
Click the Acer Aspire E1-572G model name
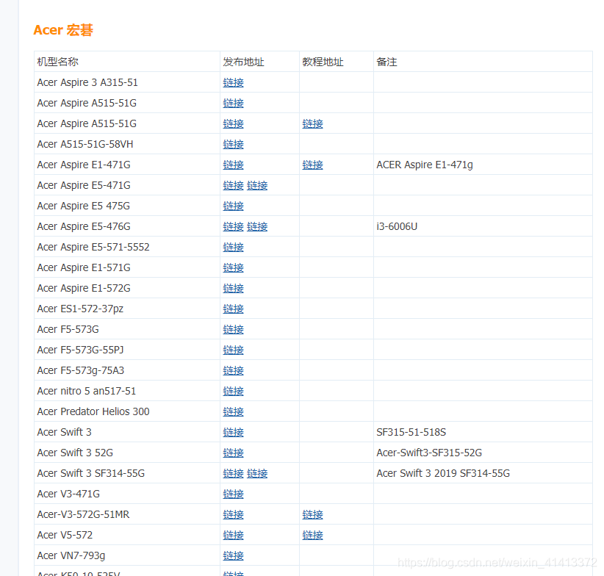coord(84,288)
